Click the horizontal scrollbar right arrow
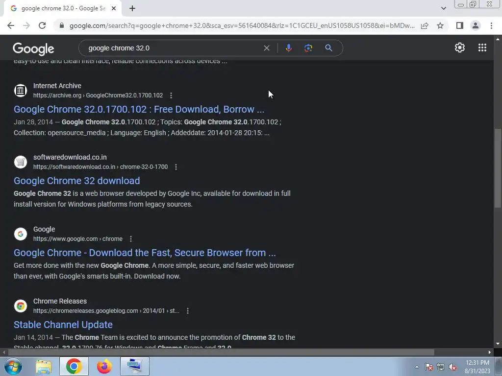The width and height of the screenshot is (502, 376). point(490,352)
